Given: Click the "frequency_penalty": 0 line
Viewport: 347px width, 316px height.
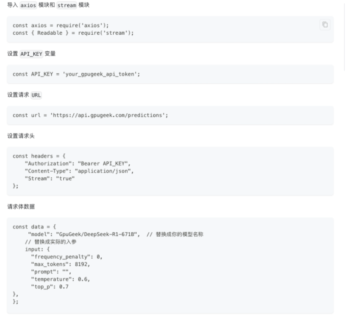Looking at the screenshot, I should click(x=67, y=257).
